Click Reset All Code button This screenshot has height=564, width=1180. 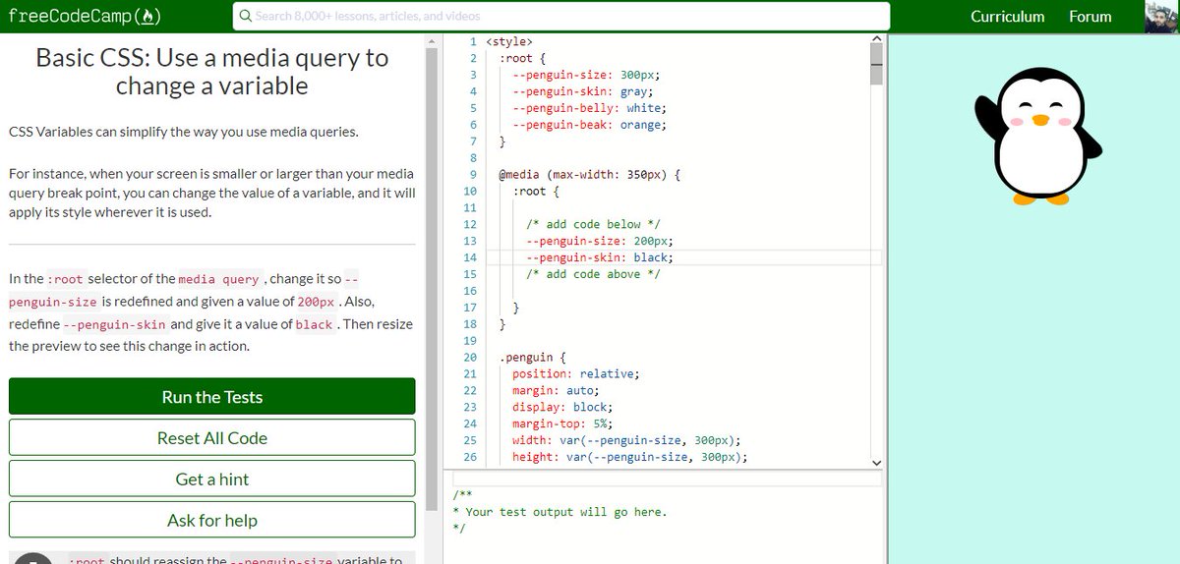point(212,437)
